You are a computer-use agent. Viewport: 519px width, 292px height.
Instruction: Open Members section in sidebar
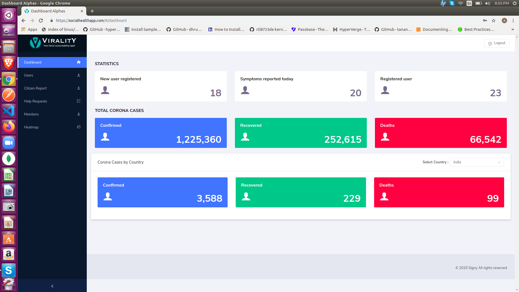31,114
